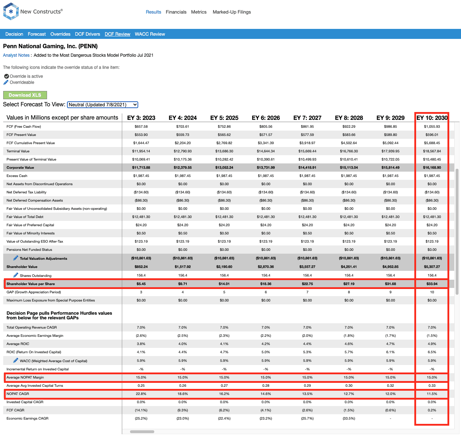This screenshot has height=436, width=461.
Task: Click the $5.45 shareholder value per share cell
Action: [x=141, y=284]
